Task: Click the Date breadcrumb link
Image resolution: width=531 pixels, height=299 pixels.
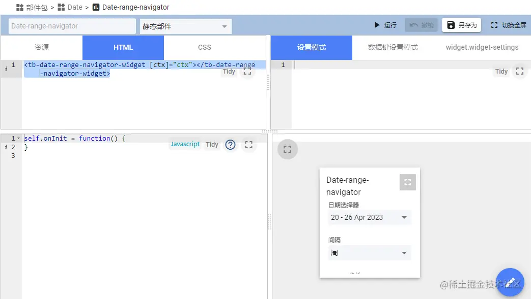Action: (75, 7)
